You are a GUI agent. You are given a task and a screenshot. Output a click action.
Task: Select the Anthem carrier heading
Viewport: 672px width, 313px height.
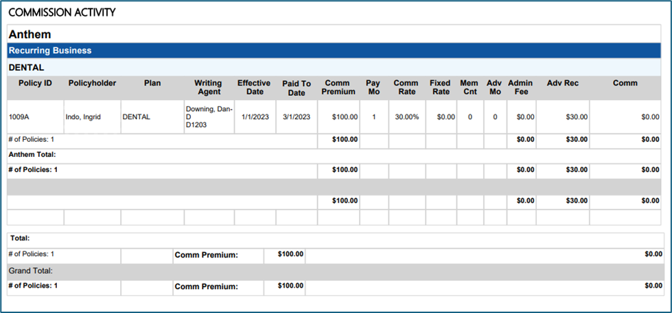click(30, 34)
